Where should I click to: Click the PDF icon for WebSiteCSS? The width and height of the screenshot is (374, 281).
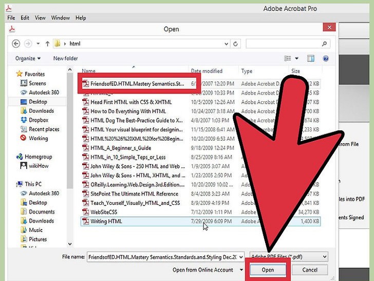(86, 212)
